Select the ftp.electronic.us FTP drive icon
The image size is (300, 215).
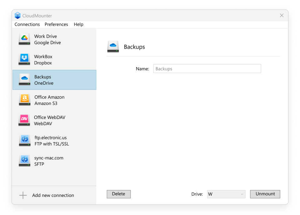[24, 141]
